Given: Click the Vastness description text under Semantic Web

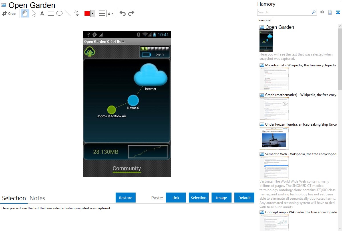Looking at the screenshot, I should pos(298,194).
